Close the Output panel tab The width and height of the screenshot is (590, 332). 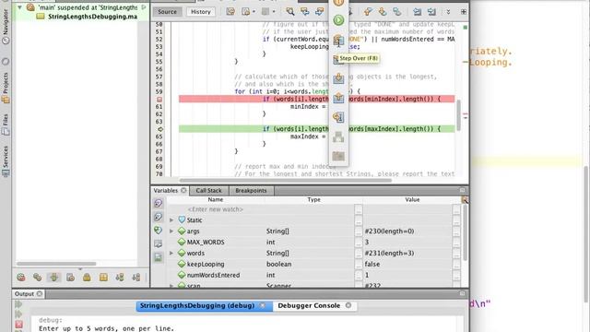pyautogui.click(x=40, y=293)
